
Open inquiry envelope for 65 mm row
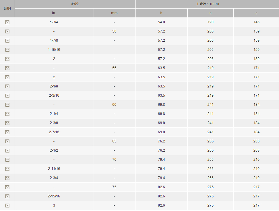pos(7,141)
